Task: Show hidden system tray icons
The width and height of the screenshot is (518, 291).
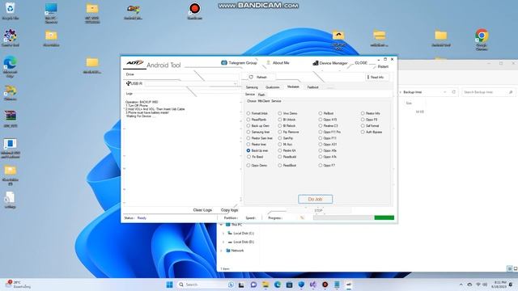Action: 461,285
